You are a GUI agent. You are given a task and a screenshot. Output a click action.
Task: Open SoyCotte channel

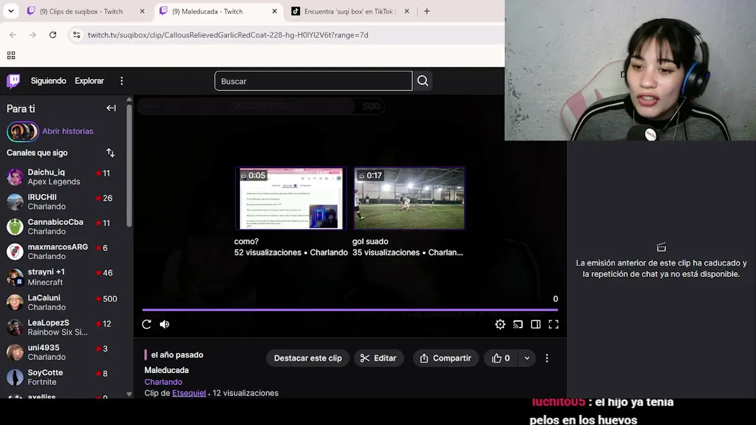coord(64,377)
